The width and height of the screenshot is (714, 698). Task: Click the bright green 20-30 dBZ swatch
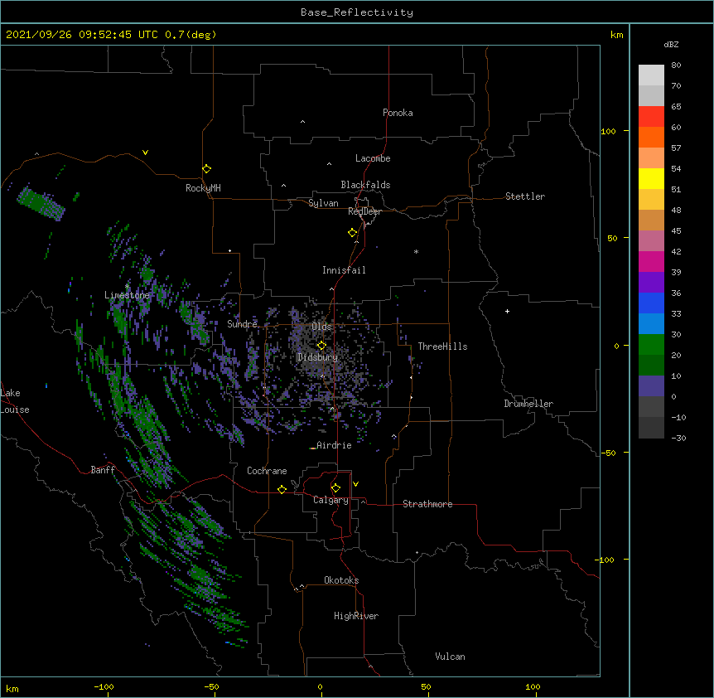pos(651,345)
